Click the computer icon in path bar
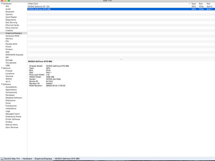Image resolution: width=215 pixels, height=161 pixels. coord(2,159)
